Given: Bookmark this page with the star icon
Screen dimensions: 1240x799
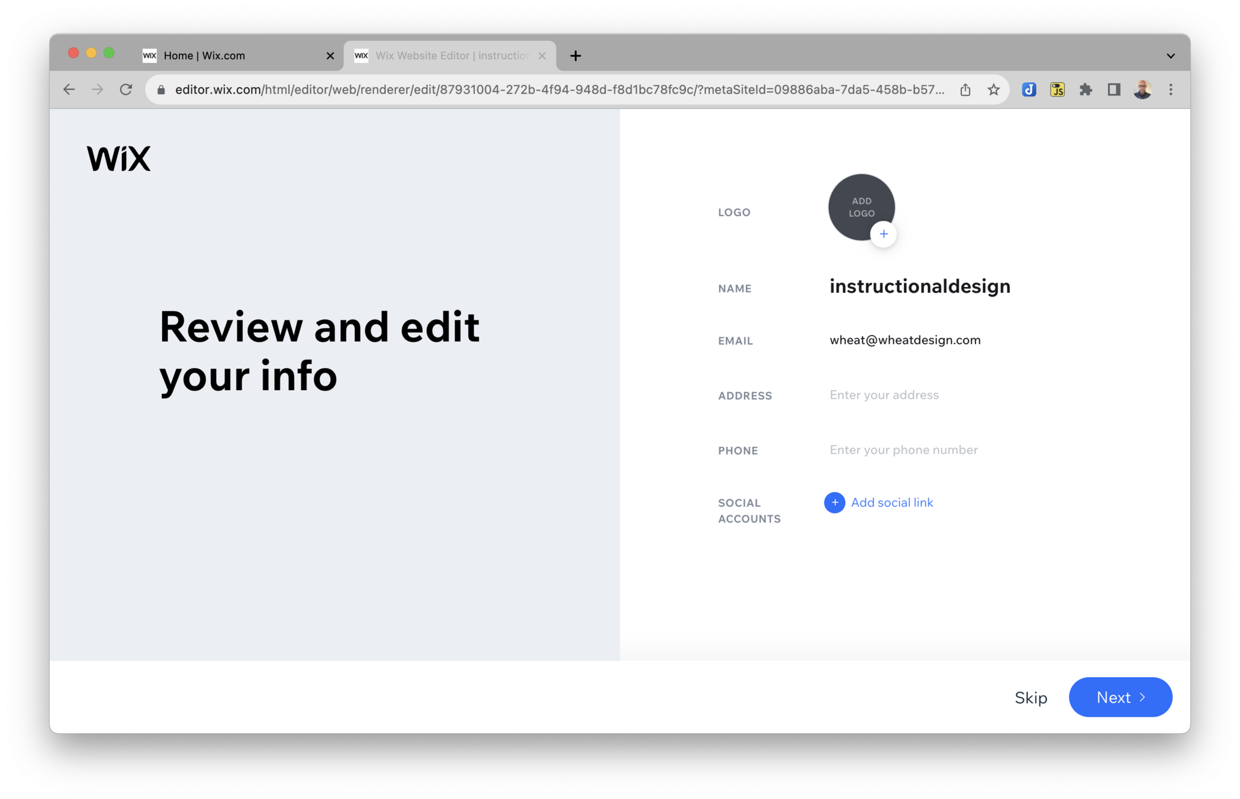Looking at the screenshot, I should point(993,90).
